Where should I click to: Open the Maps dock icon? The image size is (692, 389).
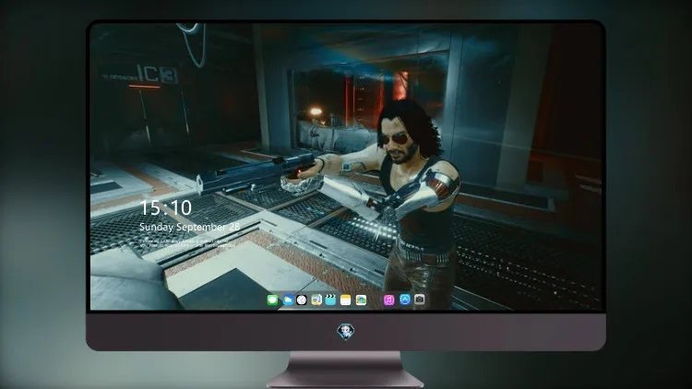pos(316,300)
